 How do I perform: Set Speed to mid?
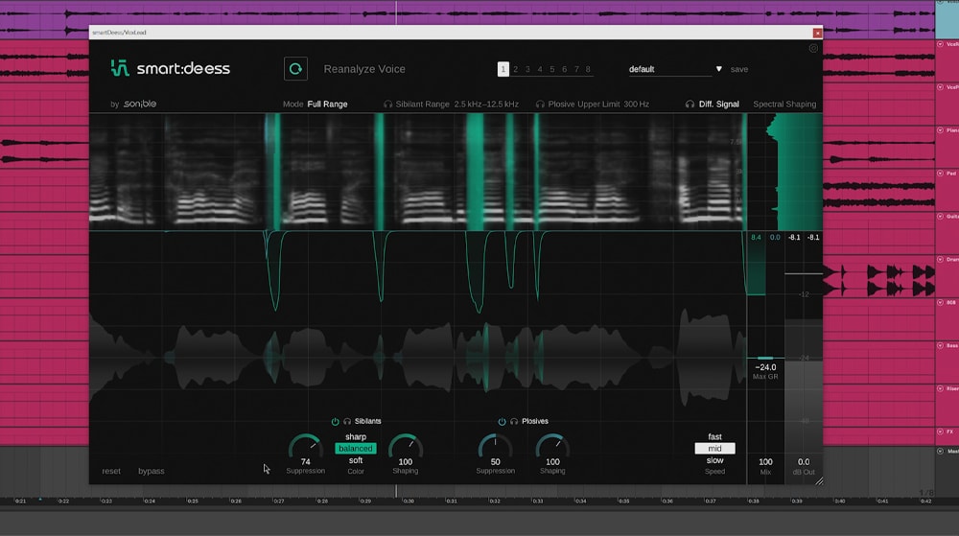[714, 449]
